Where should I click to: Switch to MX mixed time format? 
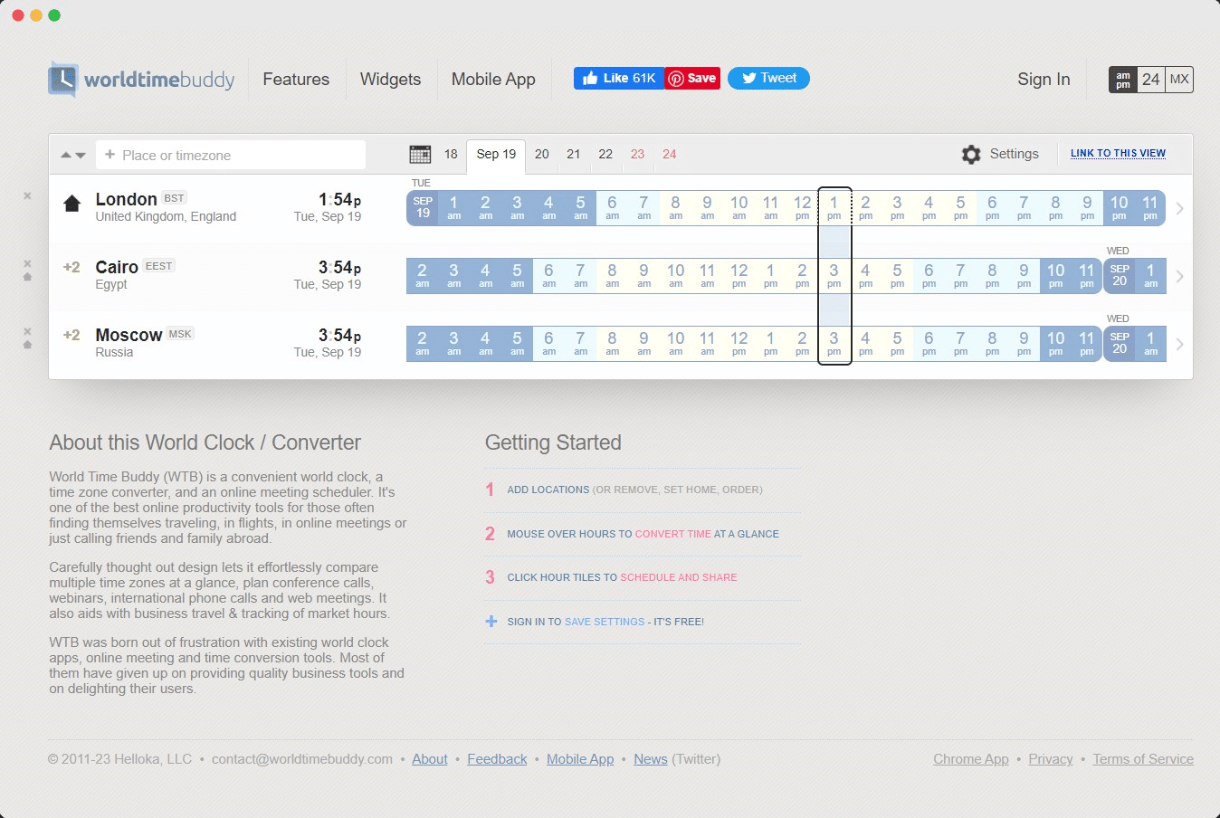coord(1179,80)
